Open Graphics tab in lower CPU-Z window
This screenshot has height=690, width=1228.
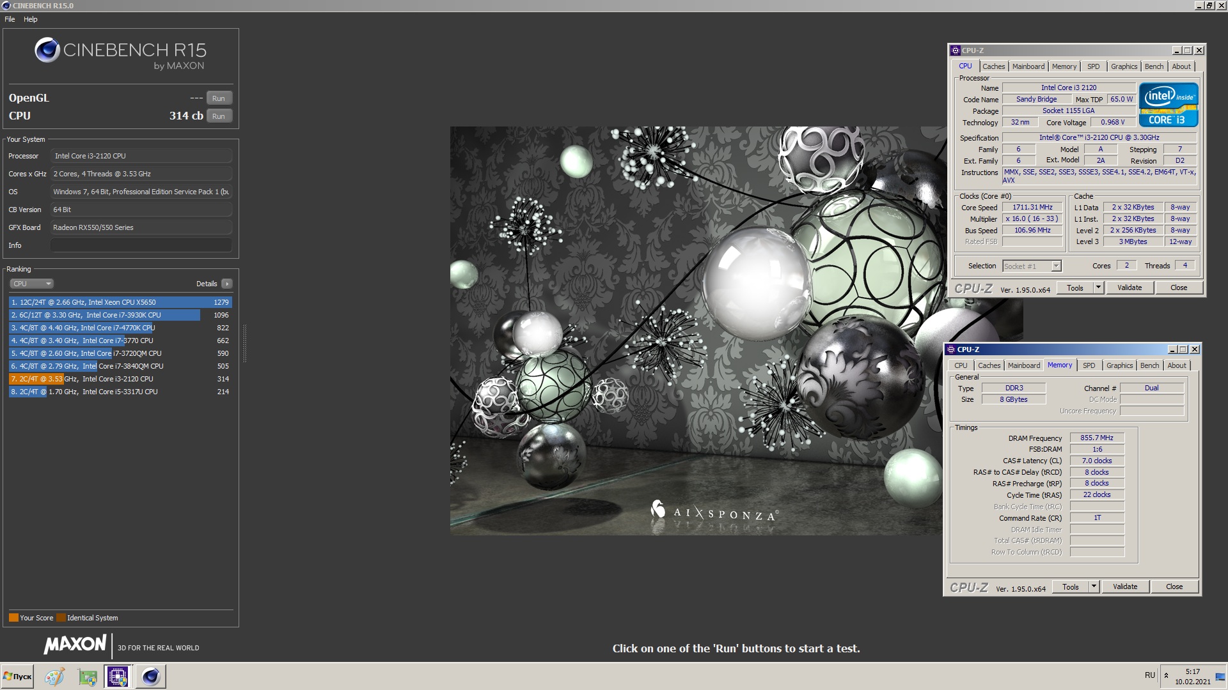[x=1119, y=365]
